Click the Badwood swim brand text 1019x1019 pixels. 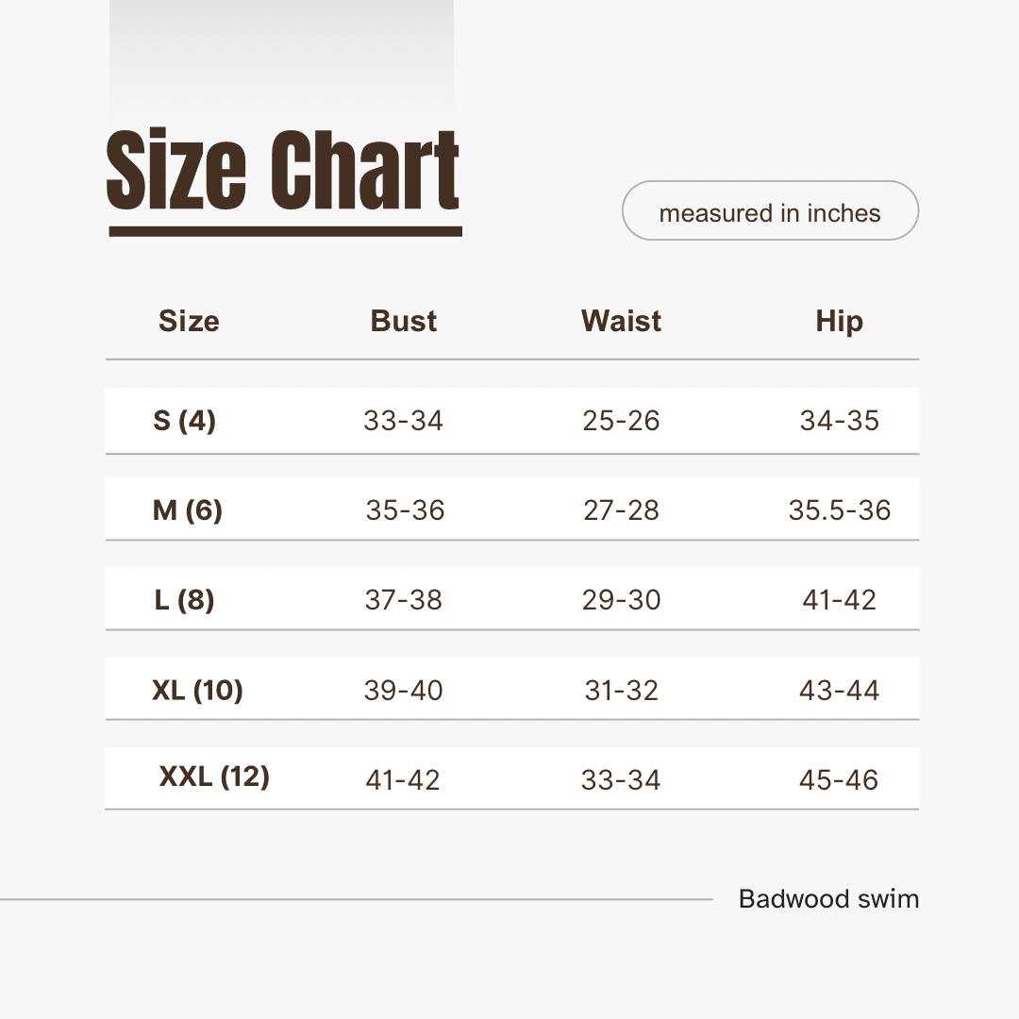pos(828,898)
